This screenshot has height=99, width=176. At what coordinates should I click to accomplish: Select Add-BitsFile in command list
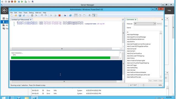(x=131, y=42)
